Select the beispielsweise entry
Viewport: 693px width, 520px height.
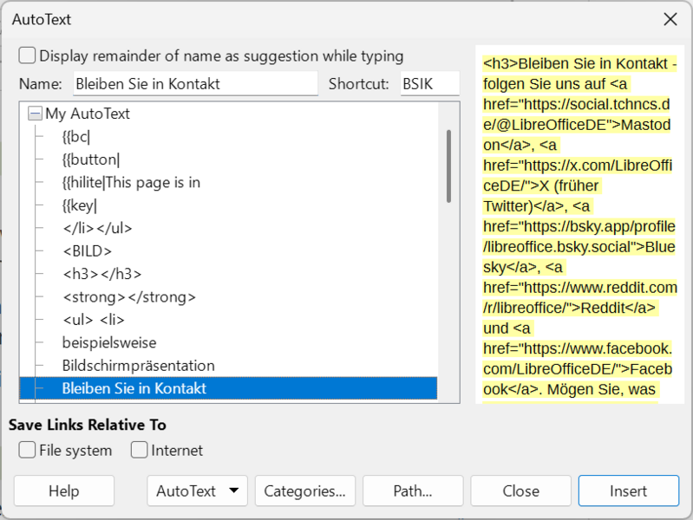coord(109,343)
